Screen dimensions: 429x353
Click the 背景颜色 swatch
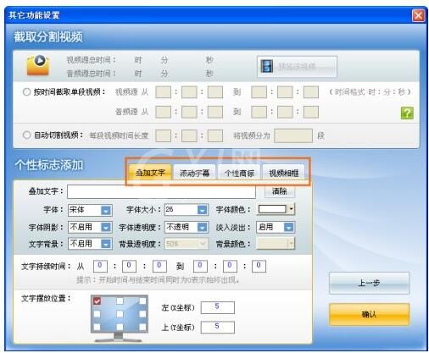pyautogui.click(x=271, y=244)
